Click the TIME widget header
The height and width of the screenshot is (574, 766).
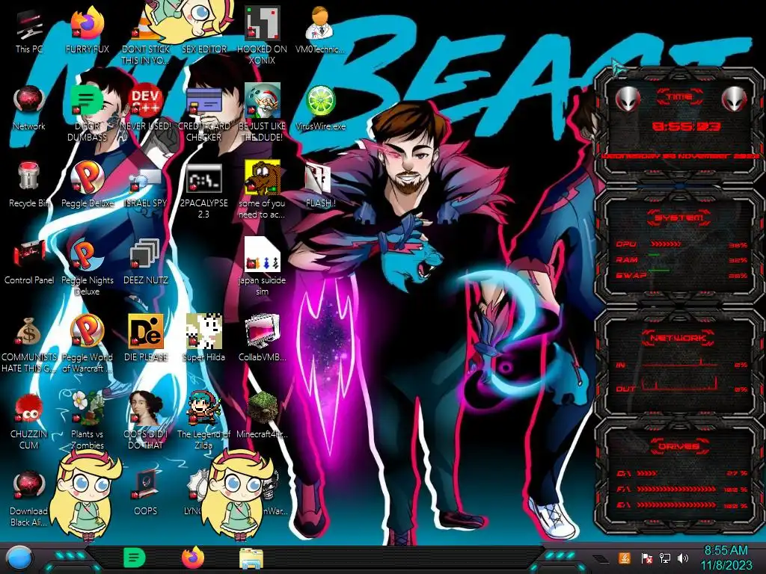(x=680, y=96)
